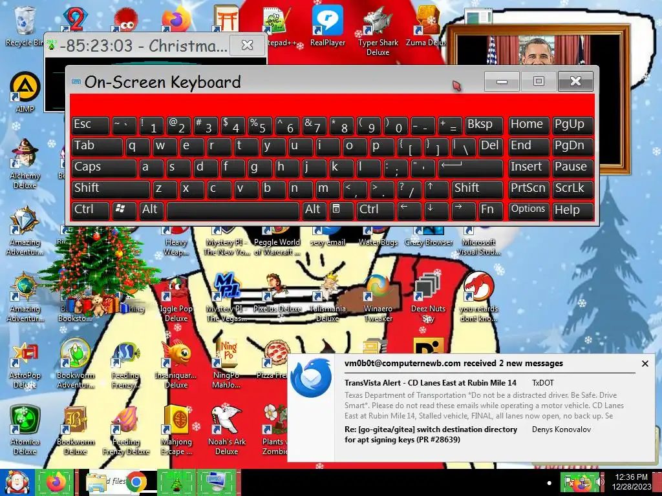
Task: Open TransVista Alert email notification
Action: [430, 383]
